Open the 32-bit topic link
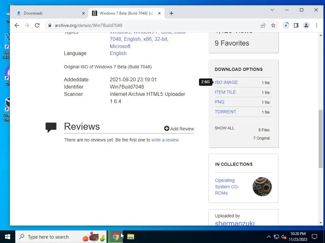Image resolution: width=325 pixels, height=243 pixels. [x=161, y=39]
